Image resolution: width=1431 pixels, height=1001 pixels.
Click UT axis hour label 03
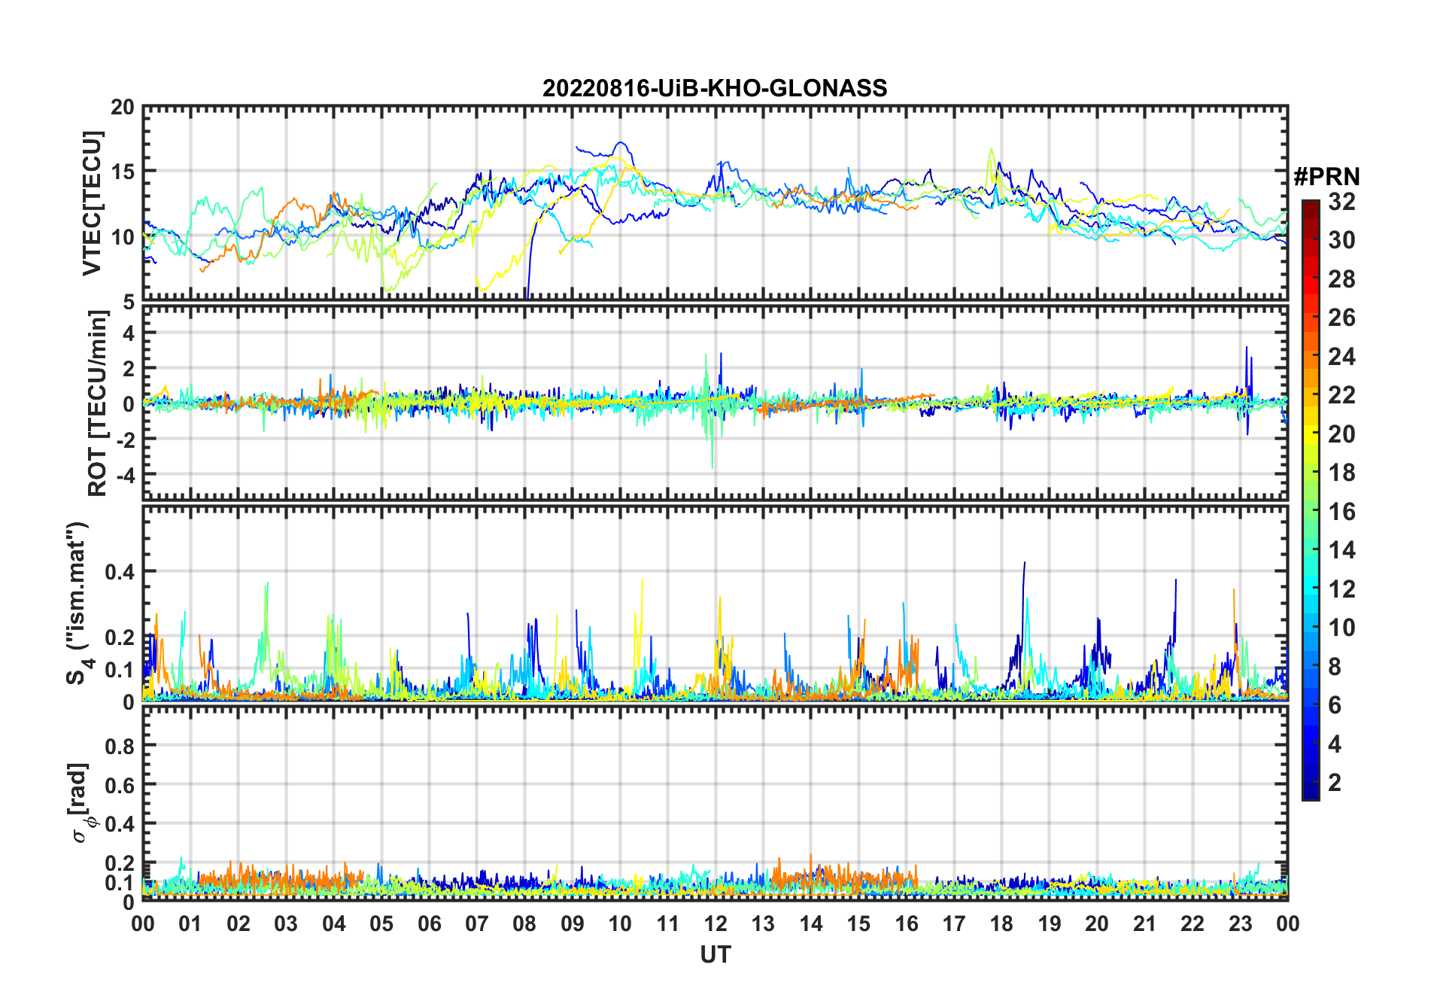(287, 924)
